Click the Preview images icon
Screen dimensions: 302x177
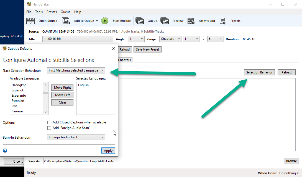(x=165, y=21)
